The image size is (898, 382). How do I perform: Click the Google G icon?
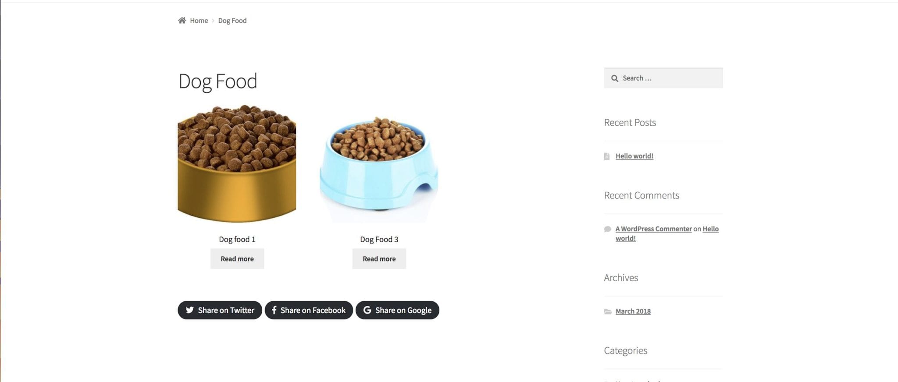[x=367, y=310]
